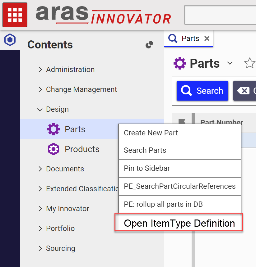Choose Create New Part from context menu
This screenshot has width=256, height=267.
tap(151, 133)
